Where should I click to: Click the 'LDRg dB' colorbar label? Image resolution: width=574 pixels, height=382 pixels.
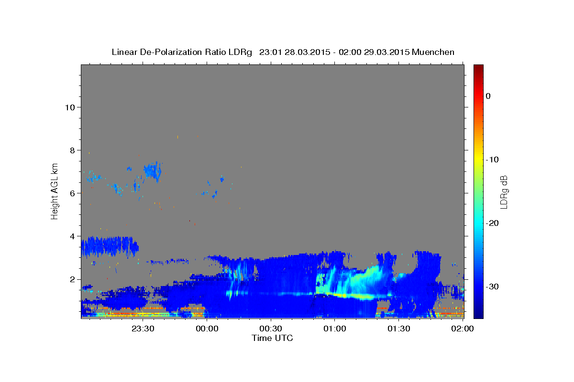point(504,191)
